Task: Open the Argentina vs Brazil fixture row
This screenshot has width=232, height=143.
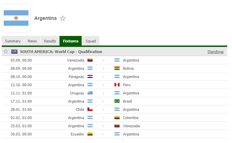Action: (114, 101)
